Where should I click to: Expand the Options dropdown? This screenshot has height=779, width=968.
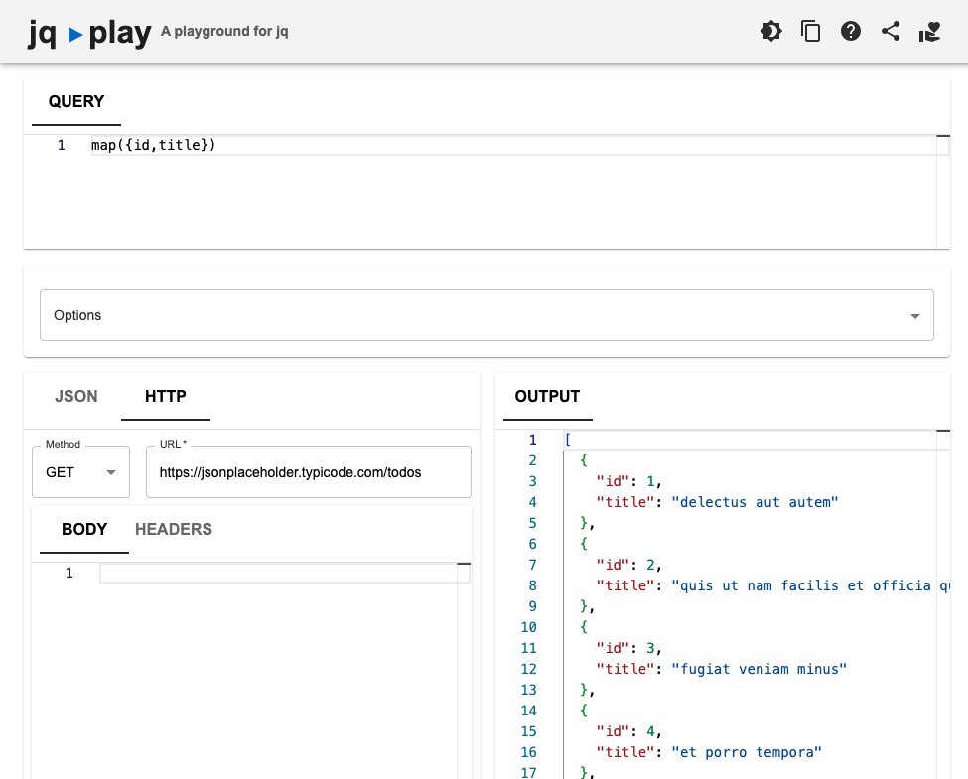point(486,315)
